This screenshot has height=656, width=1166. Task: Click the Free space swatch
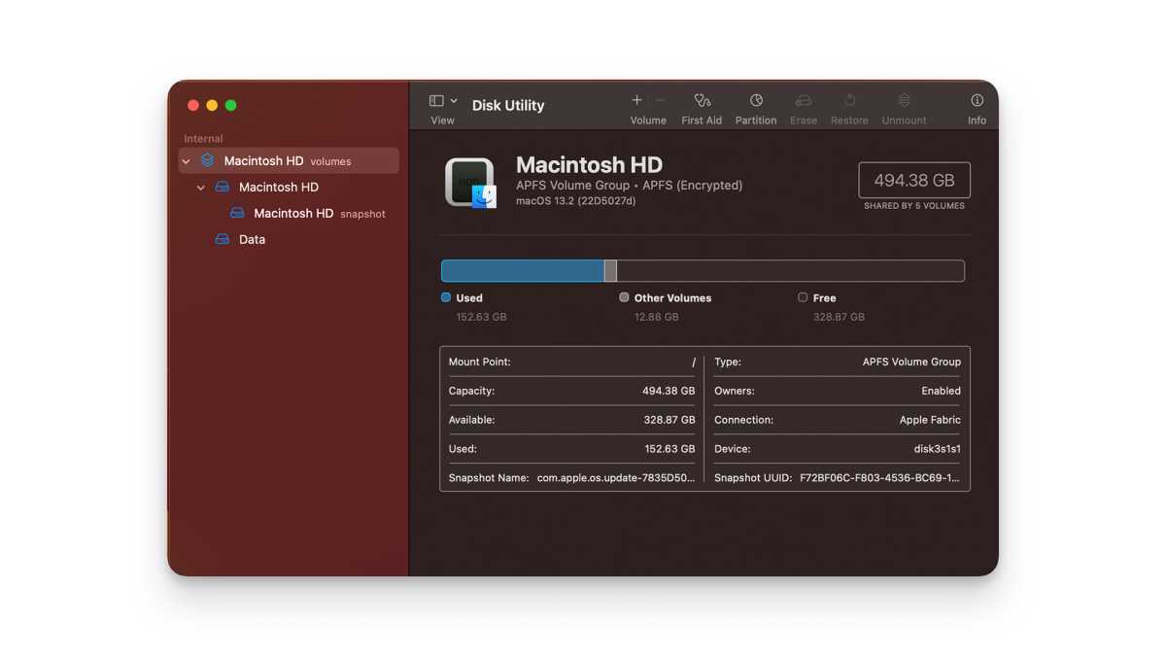pyautogui.click(x=803, y=297)
